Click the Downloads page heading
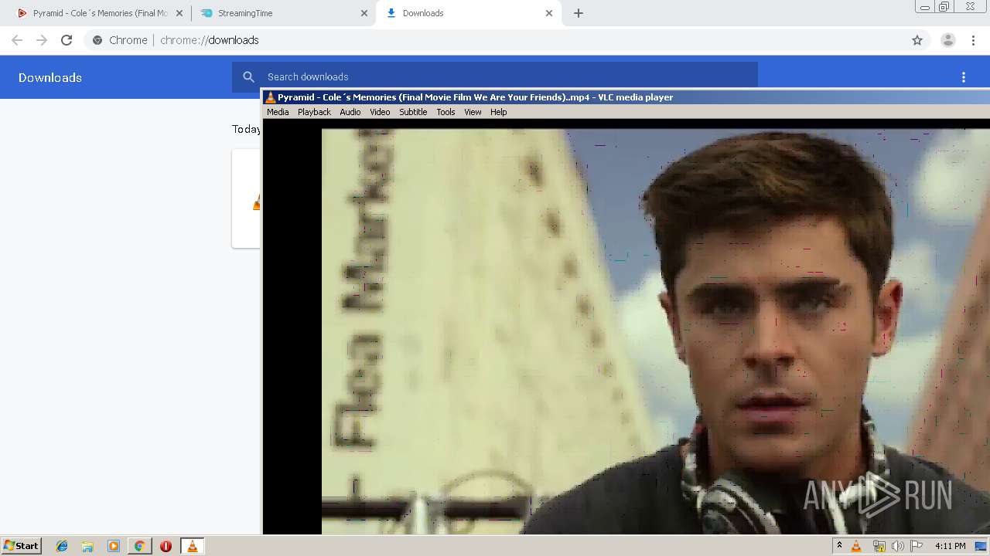The image size is (990, 556). pos(50,77)
